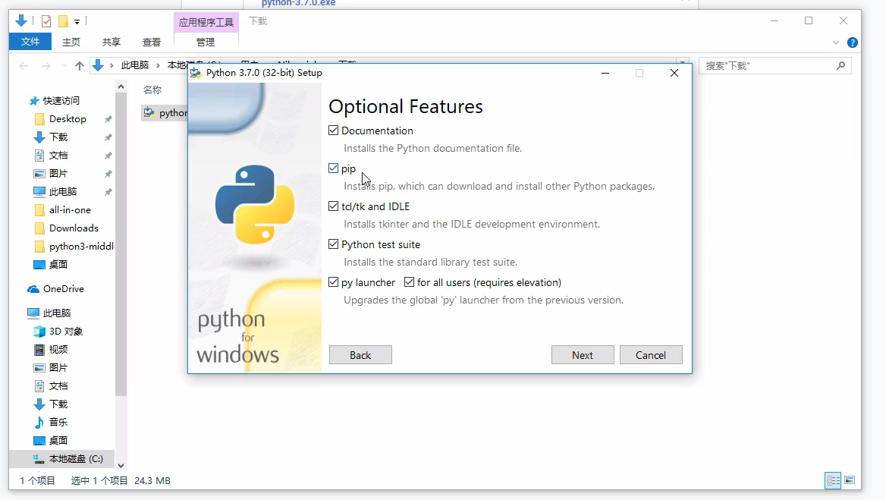Click the Back button in Python Setup
Image resolution: width=886 pixels, height=500 pixels.
pos(360,355)
